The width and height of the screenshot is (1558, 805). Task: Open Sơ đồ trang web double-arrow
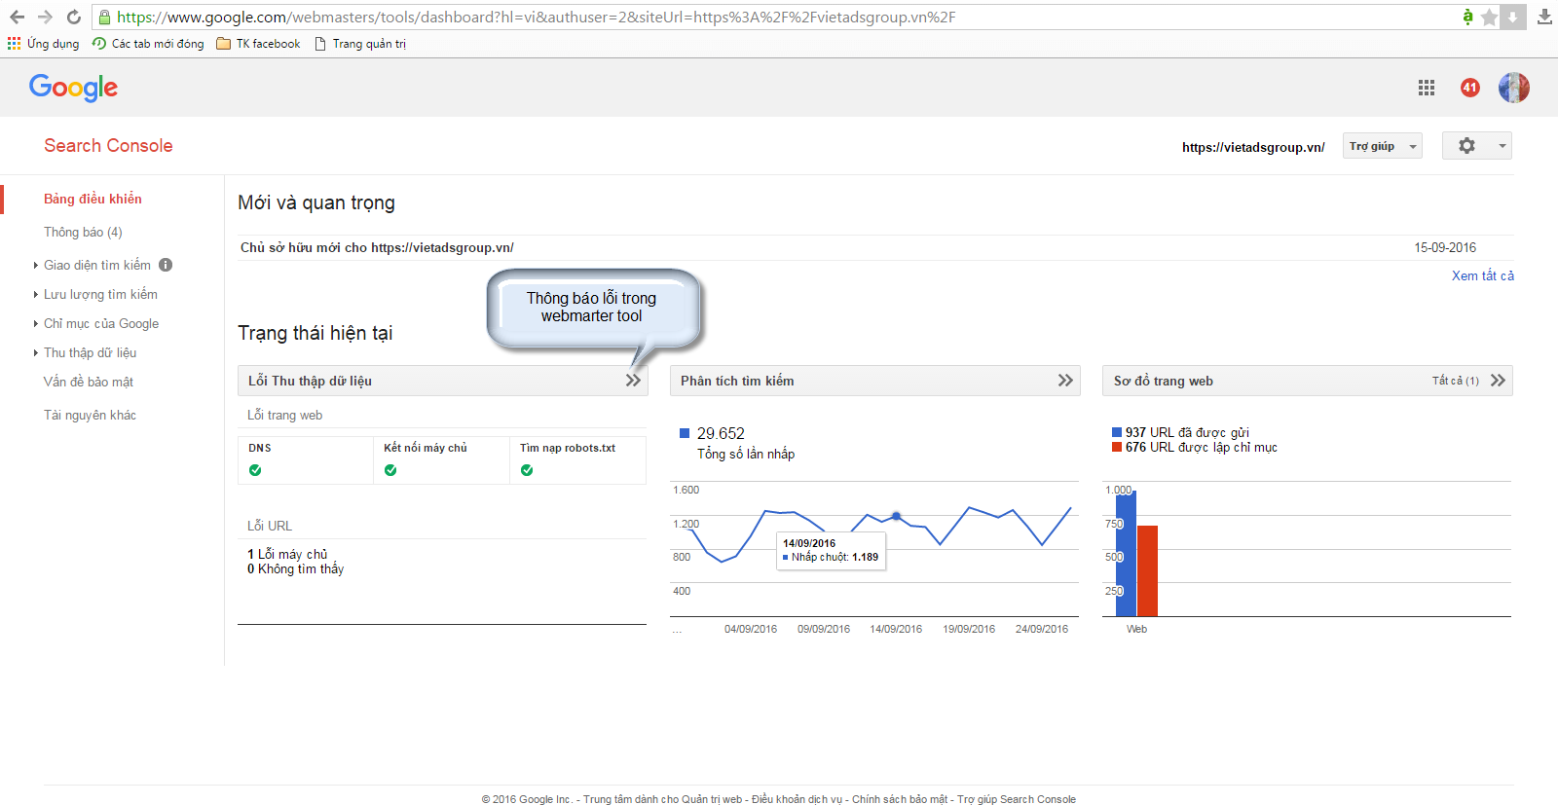coord(1498,381)
